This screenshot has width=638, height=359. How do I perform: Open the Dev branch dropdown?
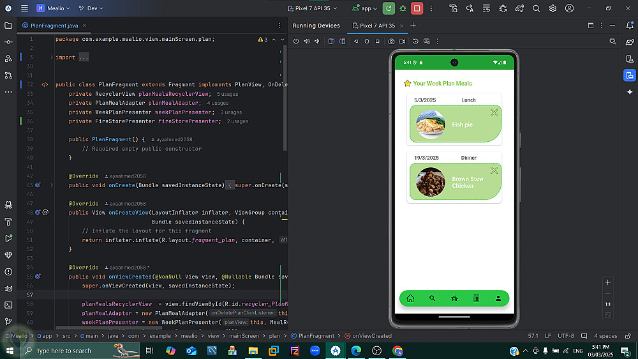click(91, 8)
